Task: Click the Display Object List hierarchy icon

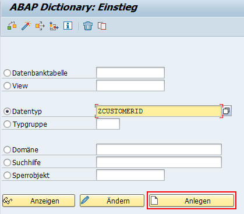Action: coord(54,26)
